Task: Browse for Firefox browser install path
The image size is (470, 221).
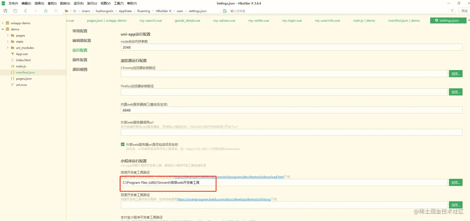Action: coord(456,92)
